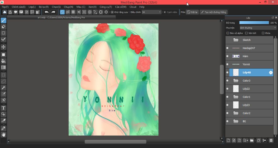
Task: Open the add layer dropdown arrow
Action: 247,141
